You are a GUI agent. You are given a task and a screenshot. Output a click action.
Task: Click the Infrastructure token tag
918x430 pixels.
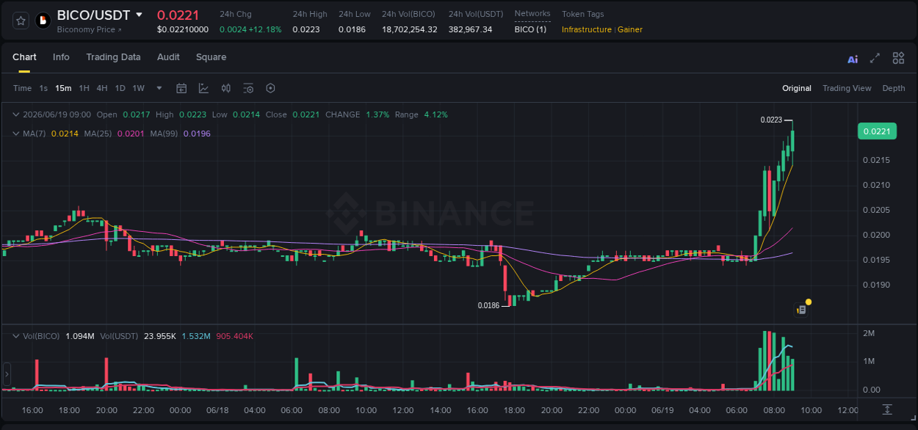586,29
